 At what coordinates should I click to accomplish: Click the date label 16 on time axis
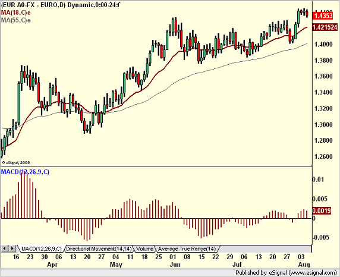[x=16, y=257]
